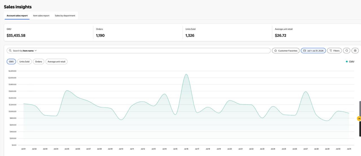The image size is (361, 156).
Task: Open the Account sales report tab
Action: (x=17, y=16)
